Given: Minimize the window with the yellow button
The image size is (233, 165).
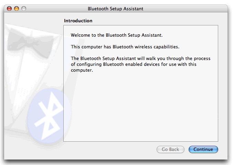Looking at the screenshot, I should (17, 9).
